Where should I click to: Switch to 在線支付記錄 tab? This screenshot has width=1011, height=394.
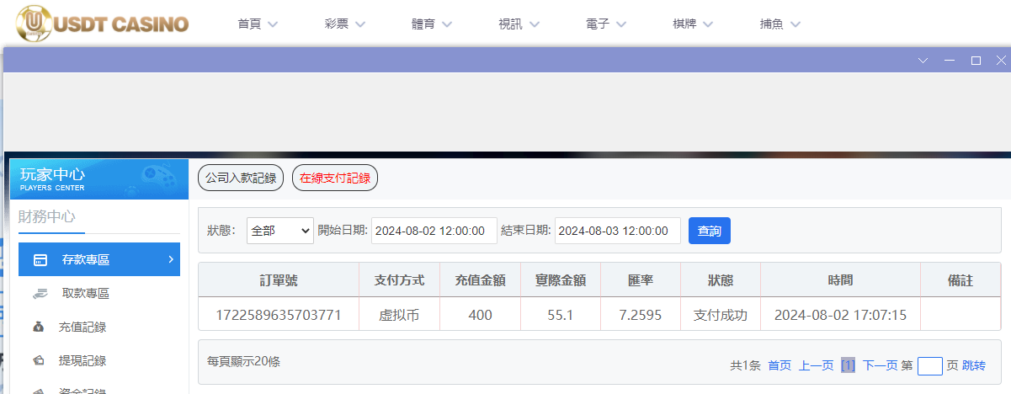335,178
